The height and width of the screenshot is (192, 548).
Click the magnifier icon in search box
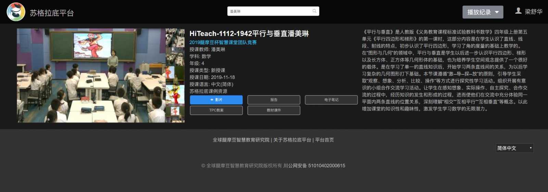coord(314,11)
